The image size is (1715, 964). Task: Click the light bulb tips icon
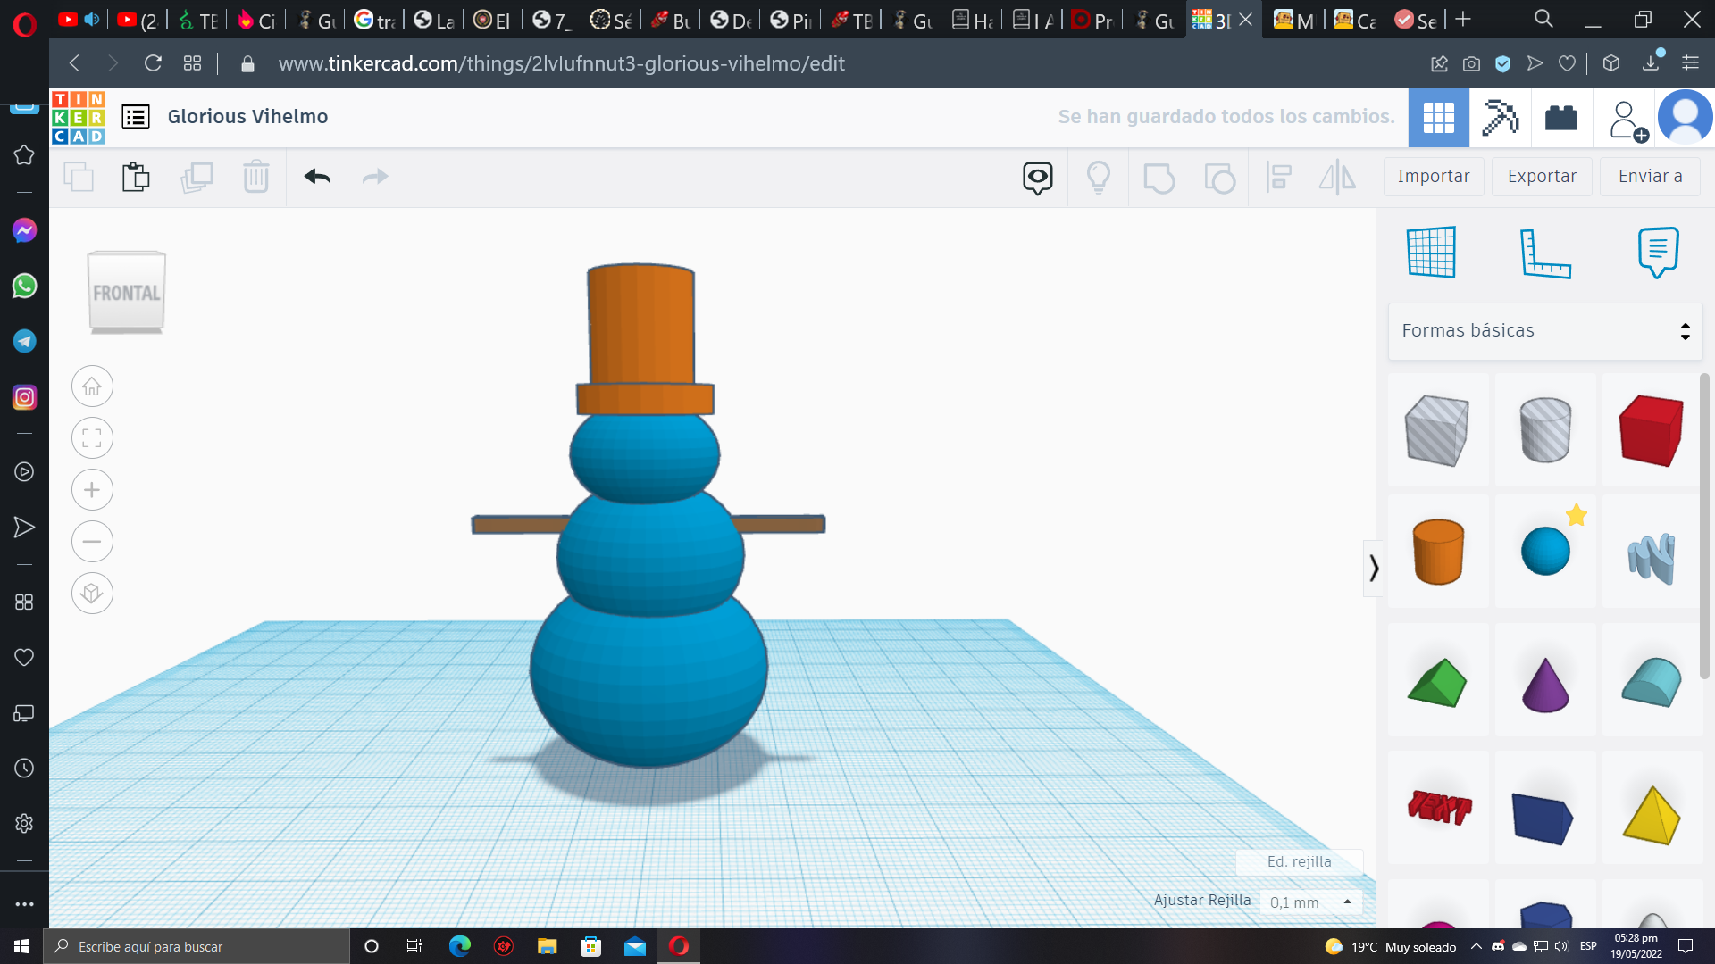pos(1098,177)
